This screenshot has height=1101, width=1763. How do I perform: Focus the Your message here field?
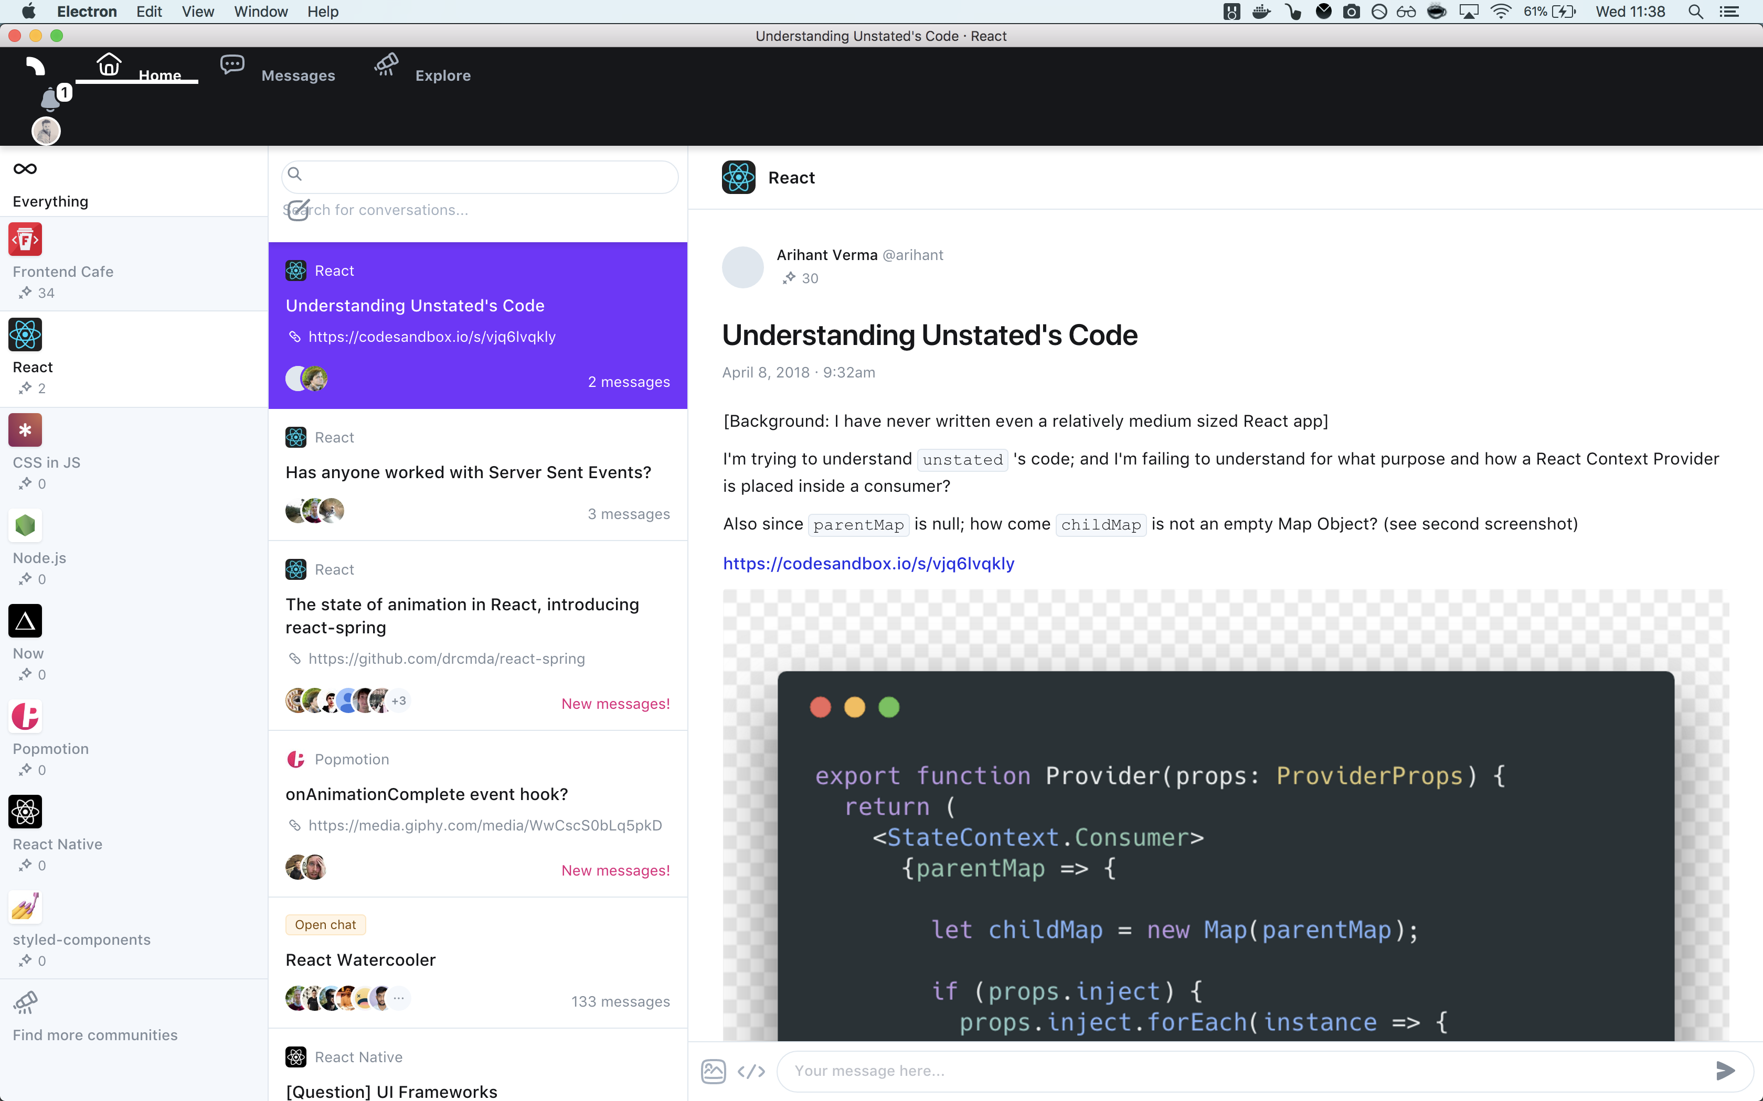pyautogui.click(x=1246, y=1071)
